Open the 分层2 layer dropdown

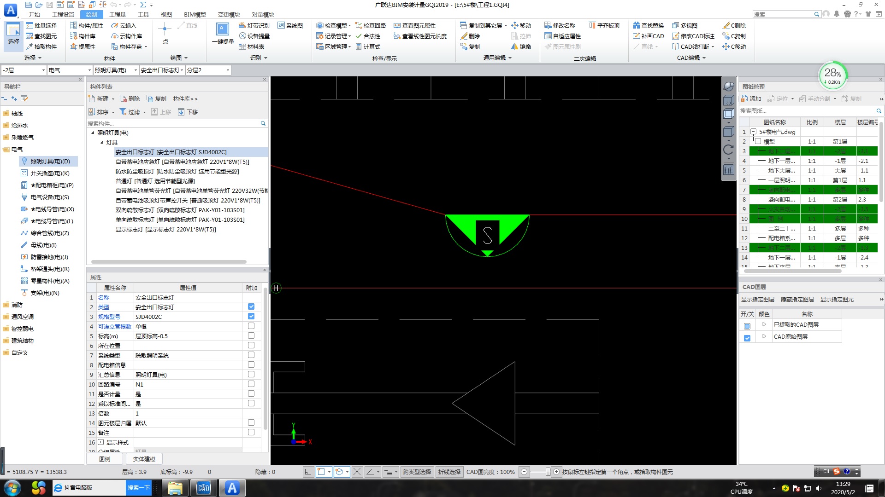[x=208, y=70]
